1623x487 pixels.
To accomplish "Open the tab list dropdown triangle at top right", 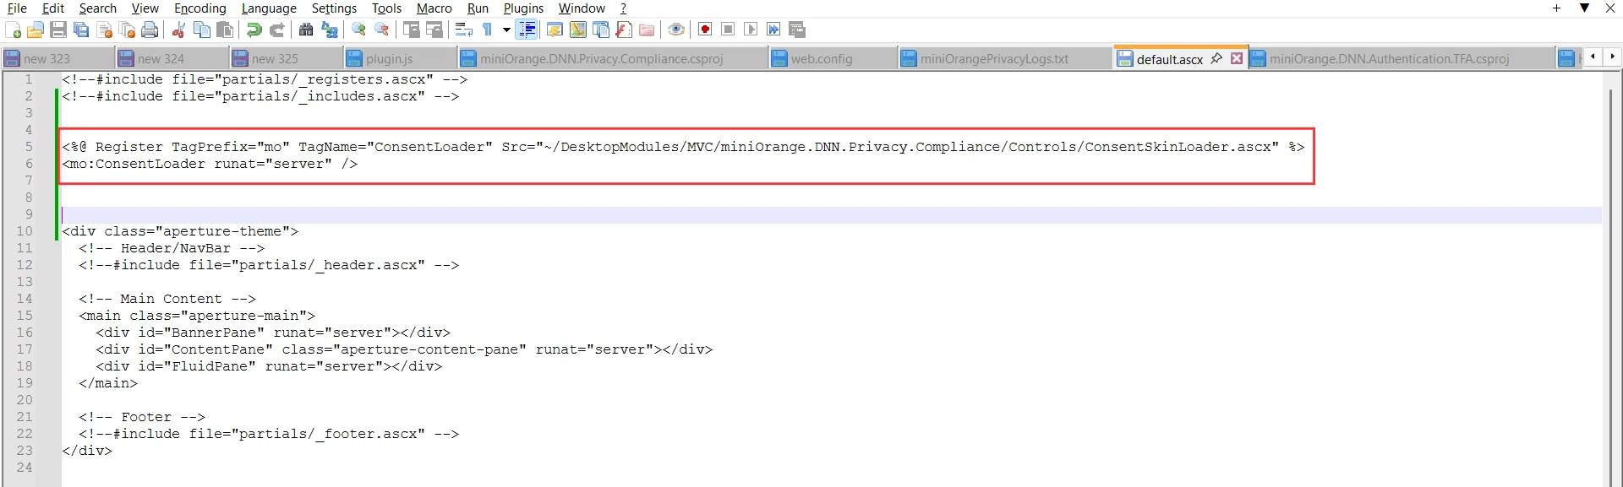I will coord(1584,8).
